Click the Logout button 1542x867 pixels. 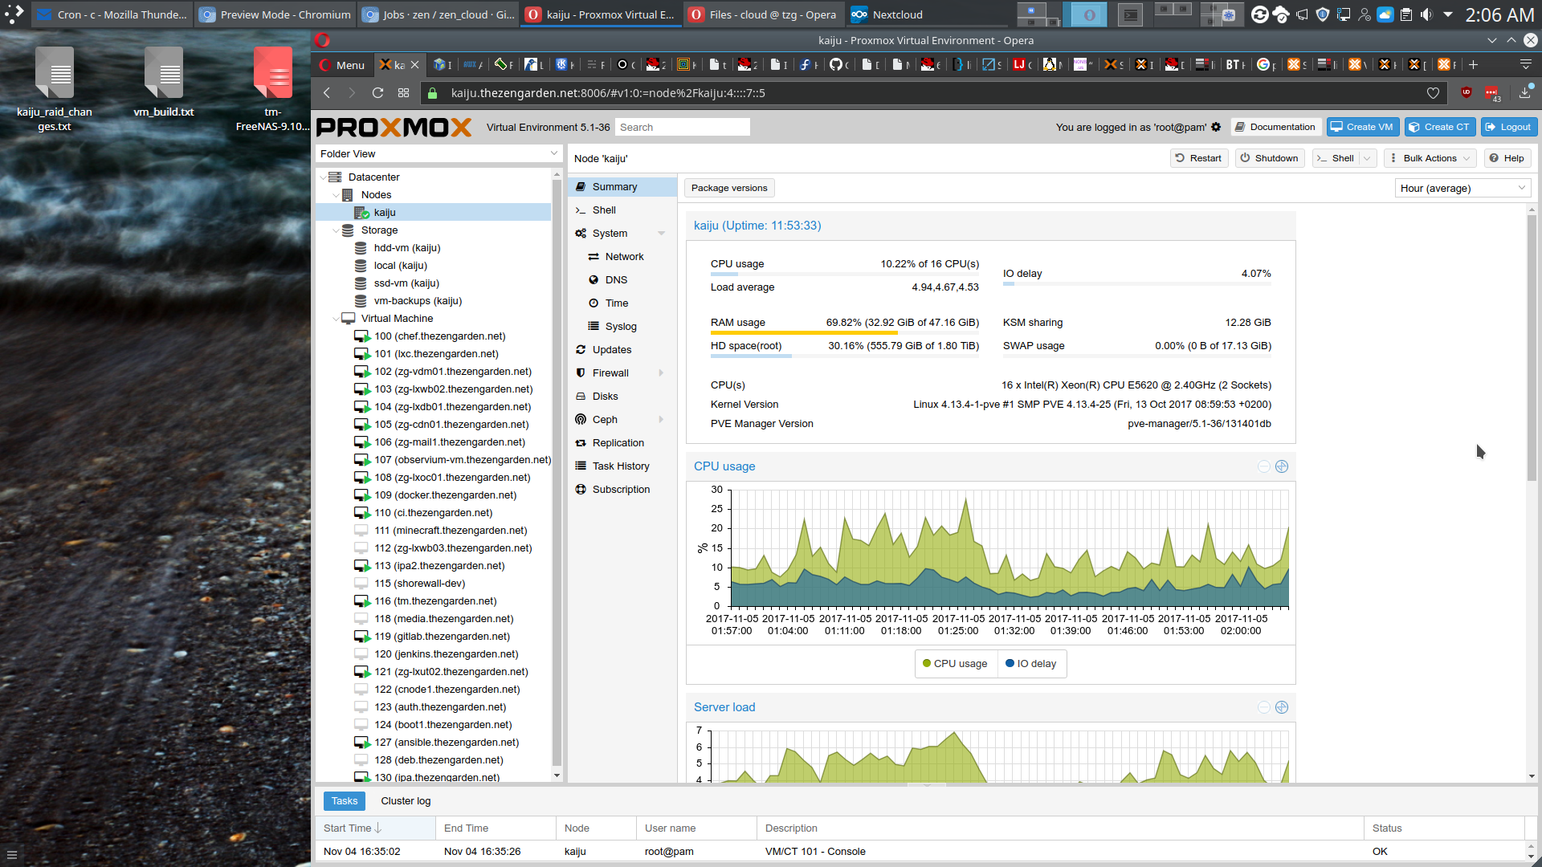(1509, 128)
